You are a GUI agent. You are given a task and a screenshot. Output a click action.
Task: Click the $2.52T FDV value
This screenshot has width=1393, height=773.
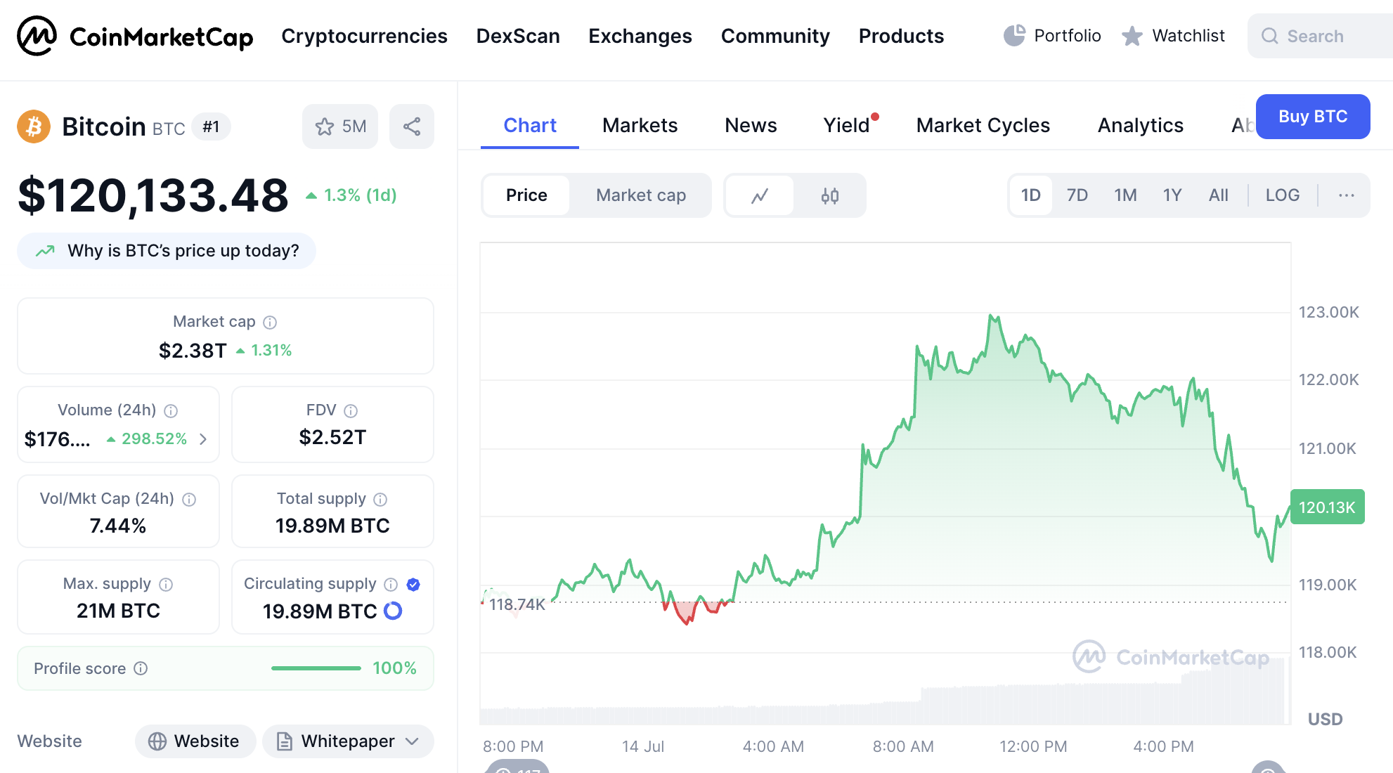332,437
